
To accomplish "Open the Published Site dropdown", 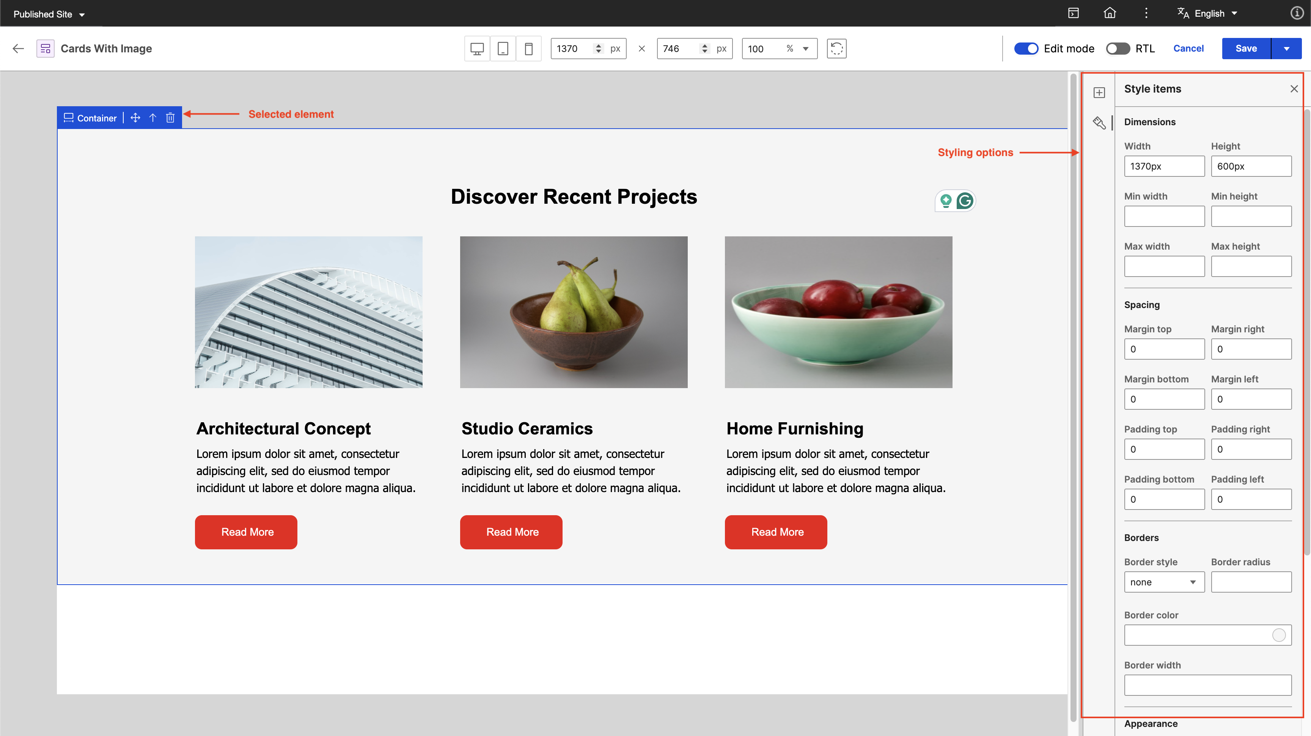I will tap(49, 14).
